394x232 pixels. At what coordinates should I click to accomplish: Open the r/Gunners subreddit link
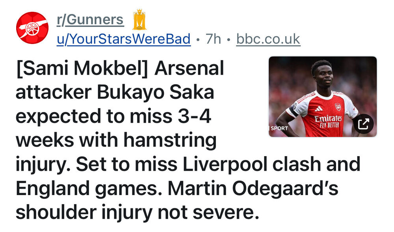click(x=90, y=20)
